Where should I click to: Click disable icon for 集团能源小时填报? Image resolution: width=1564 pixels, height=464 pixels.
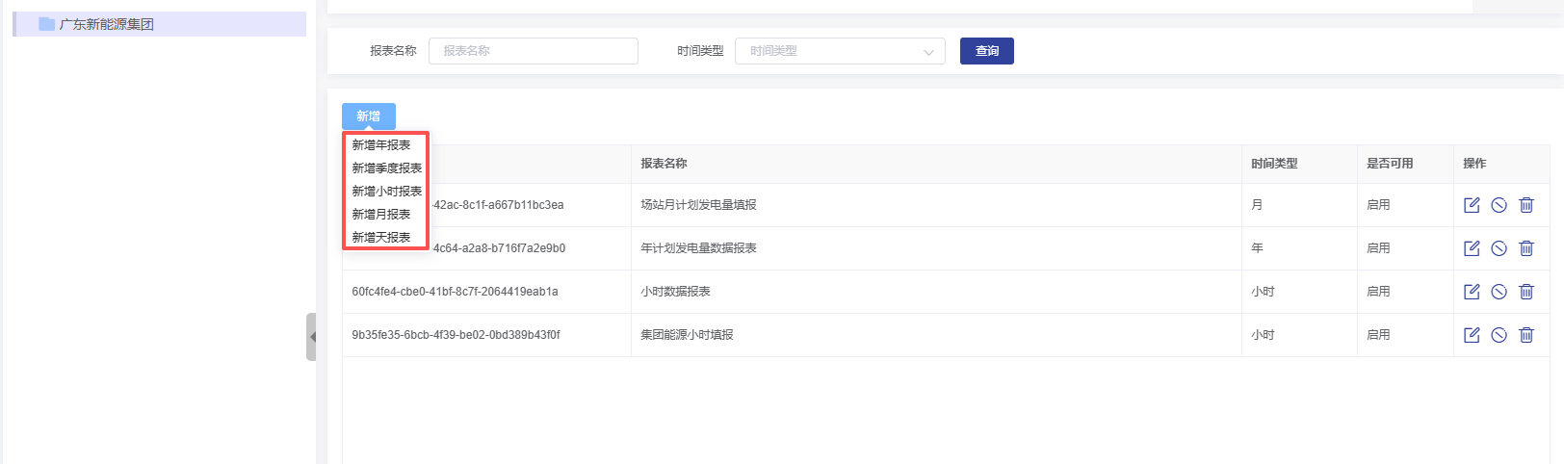click(x=1499, y=335)
